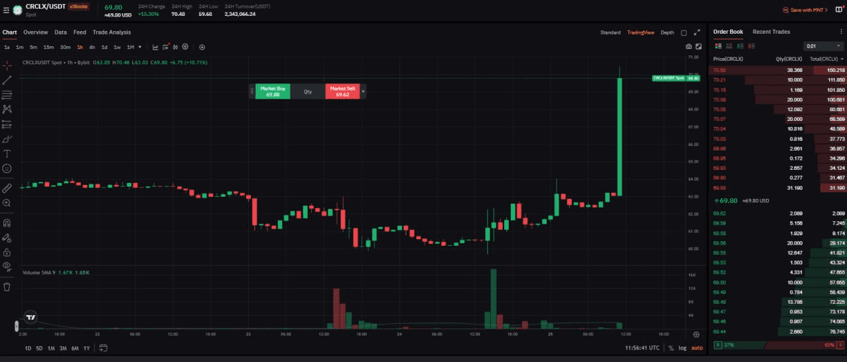
Task: Expand the chart to fullscreen
Action: 697,32
